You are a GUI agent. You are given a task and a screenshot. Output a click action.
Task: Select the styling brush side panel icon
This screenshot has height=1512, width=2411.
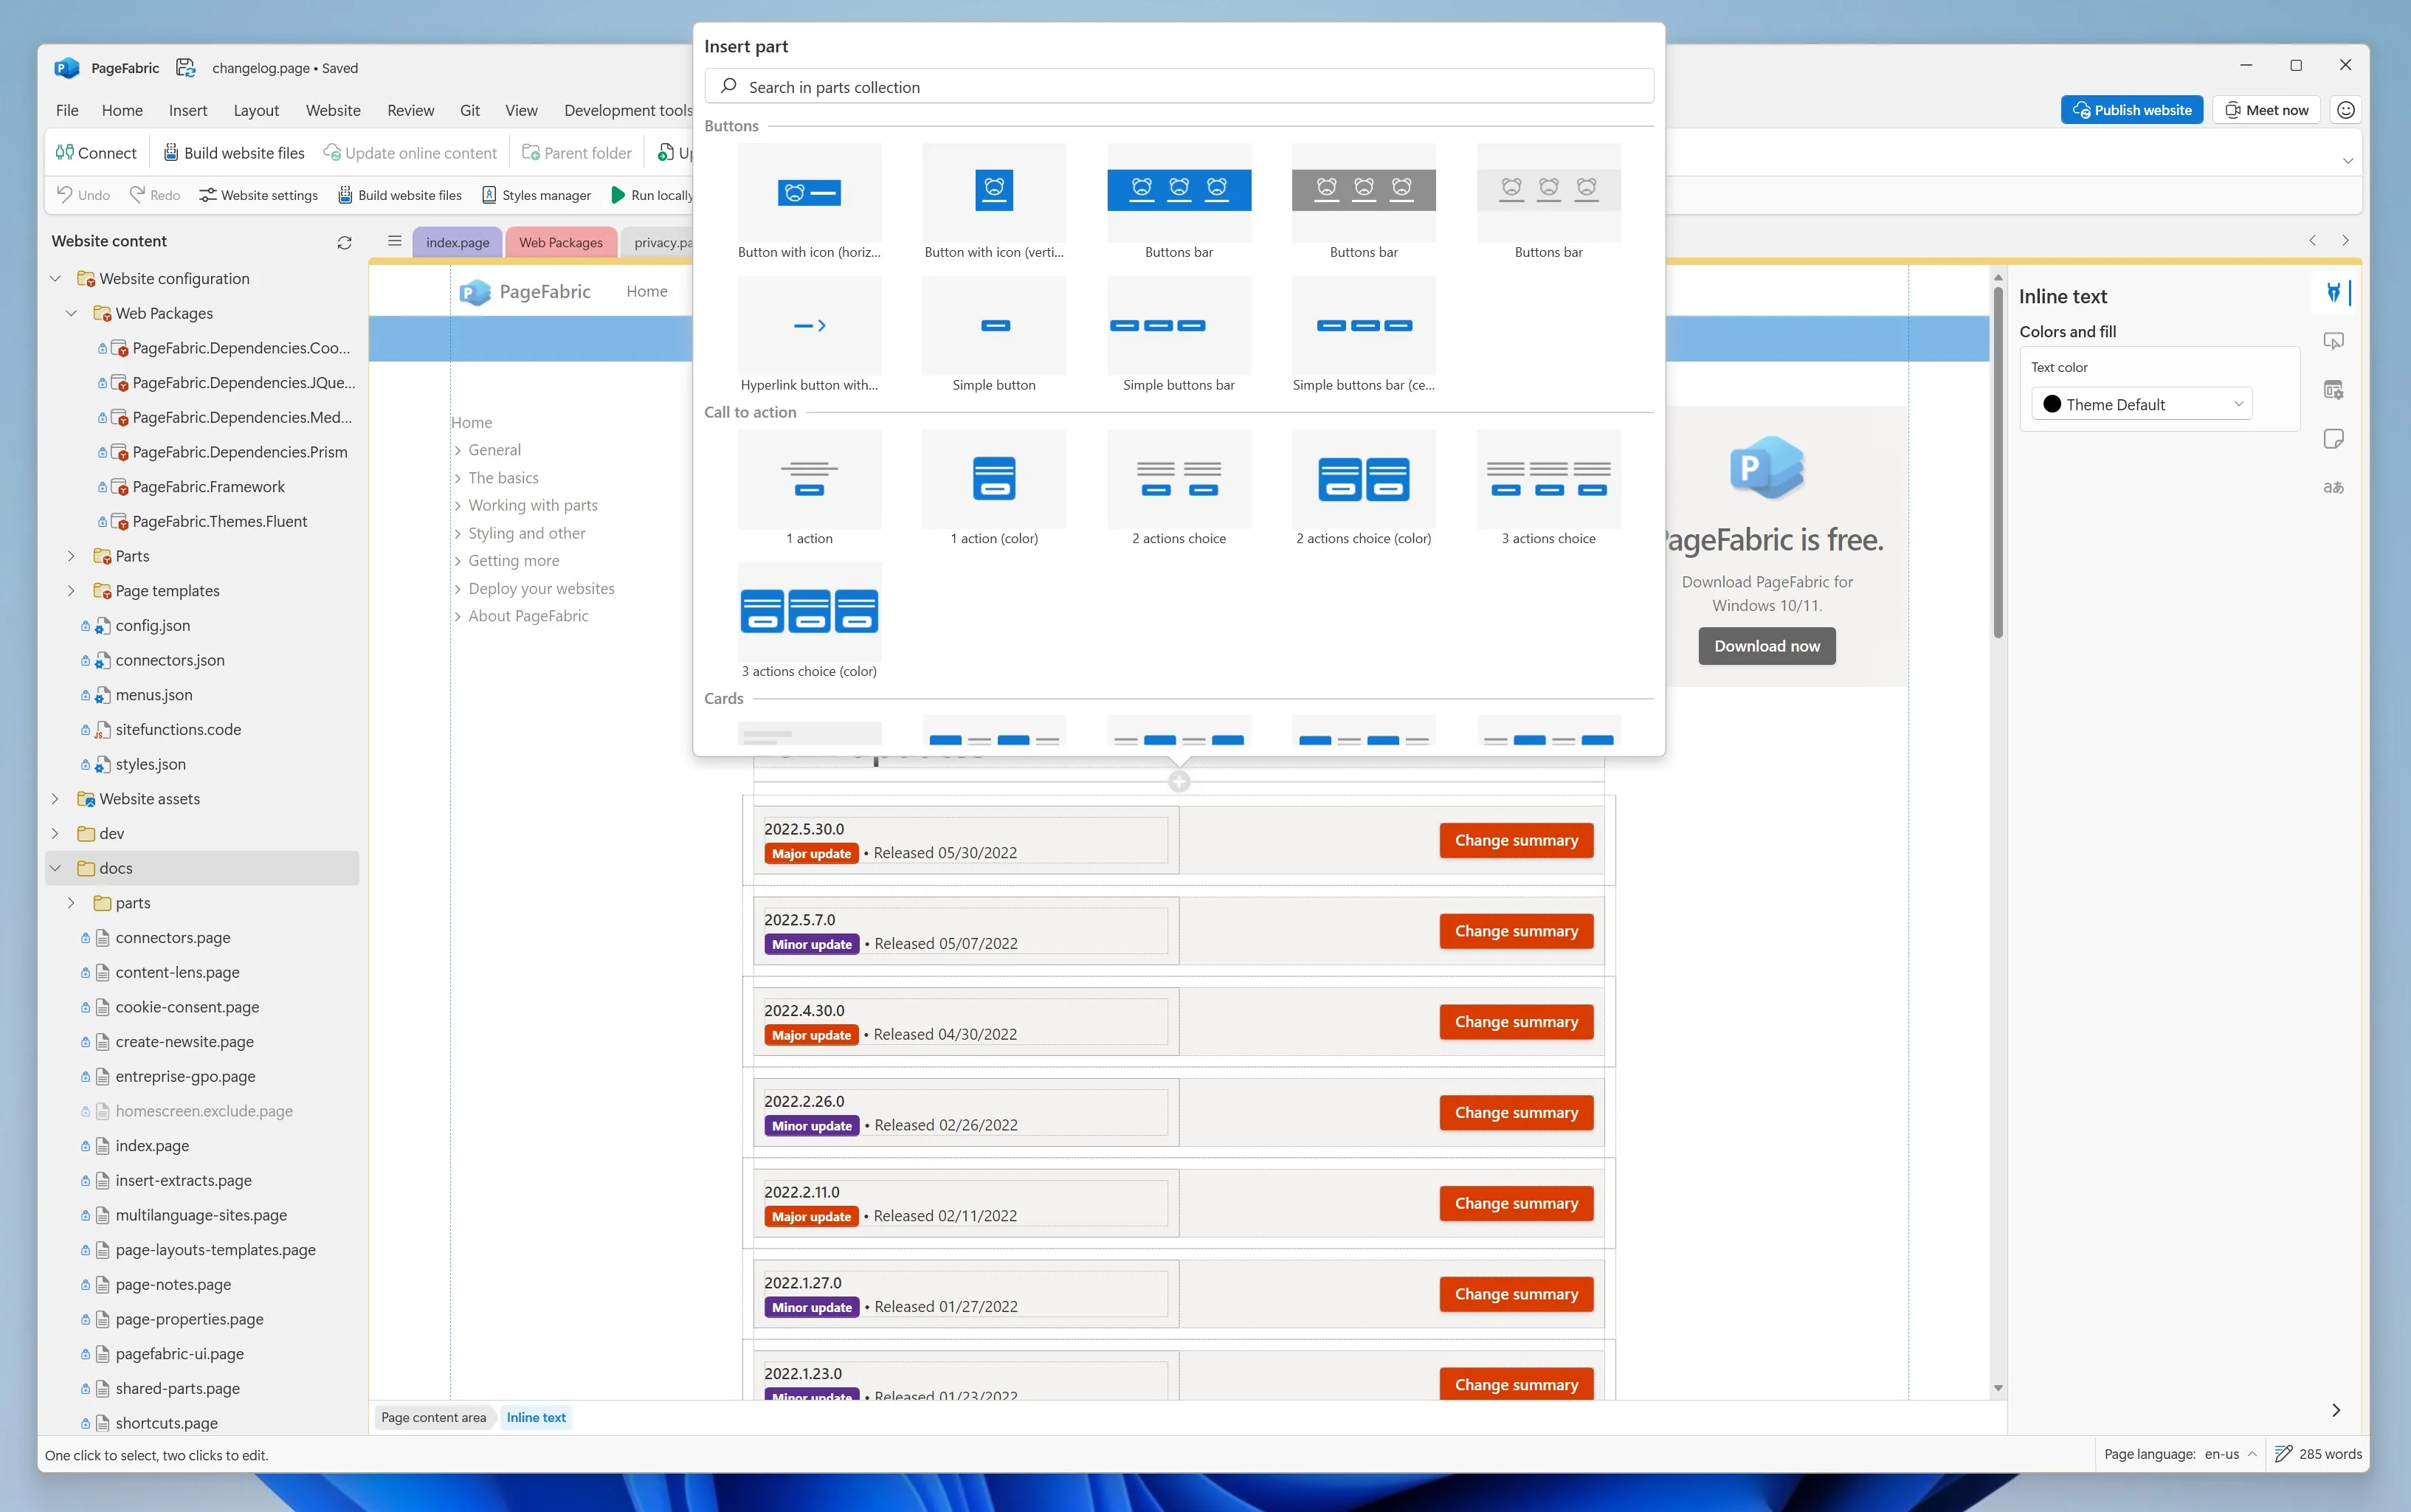[x=2333, y=293]
